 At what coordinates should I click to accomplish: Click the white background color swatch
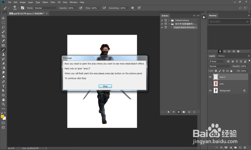coord(5,118)
